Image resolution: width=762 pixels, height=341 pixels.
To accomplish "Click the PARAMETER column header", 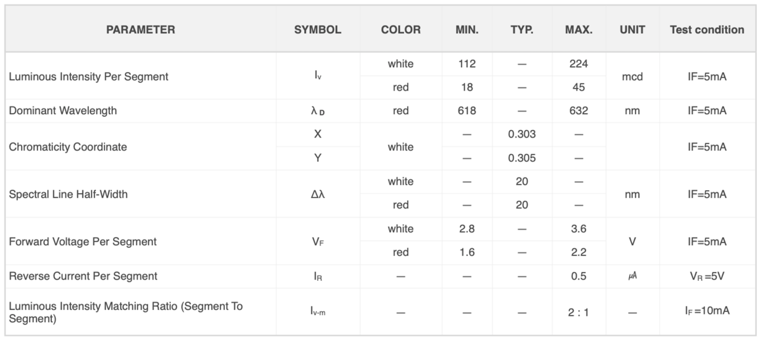I will (x=140, y=30).
